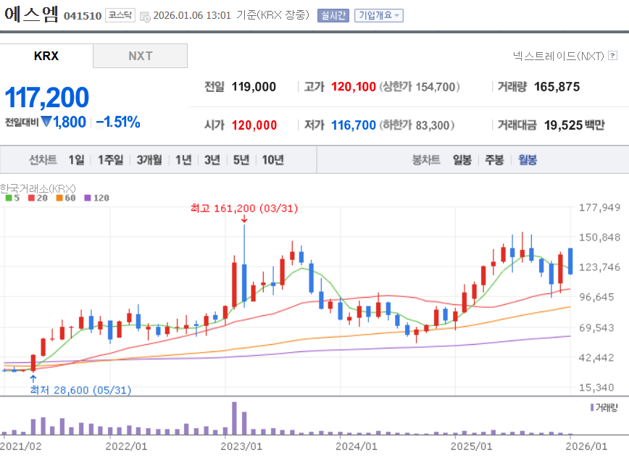
Task: Click the 거래량 value 165,875
Action: (557, 87)
